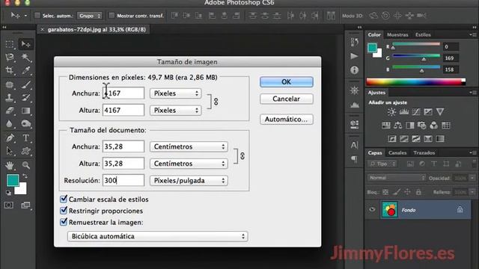The height and width of the screenshot is (269, 479).
Task: Select the Gradient tool
Action: (x=25, y=111)
